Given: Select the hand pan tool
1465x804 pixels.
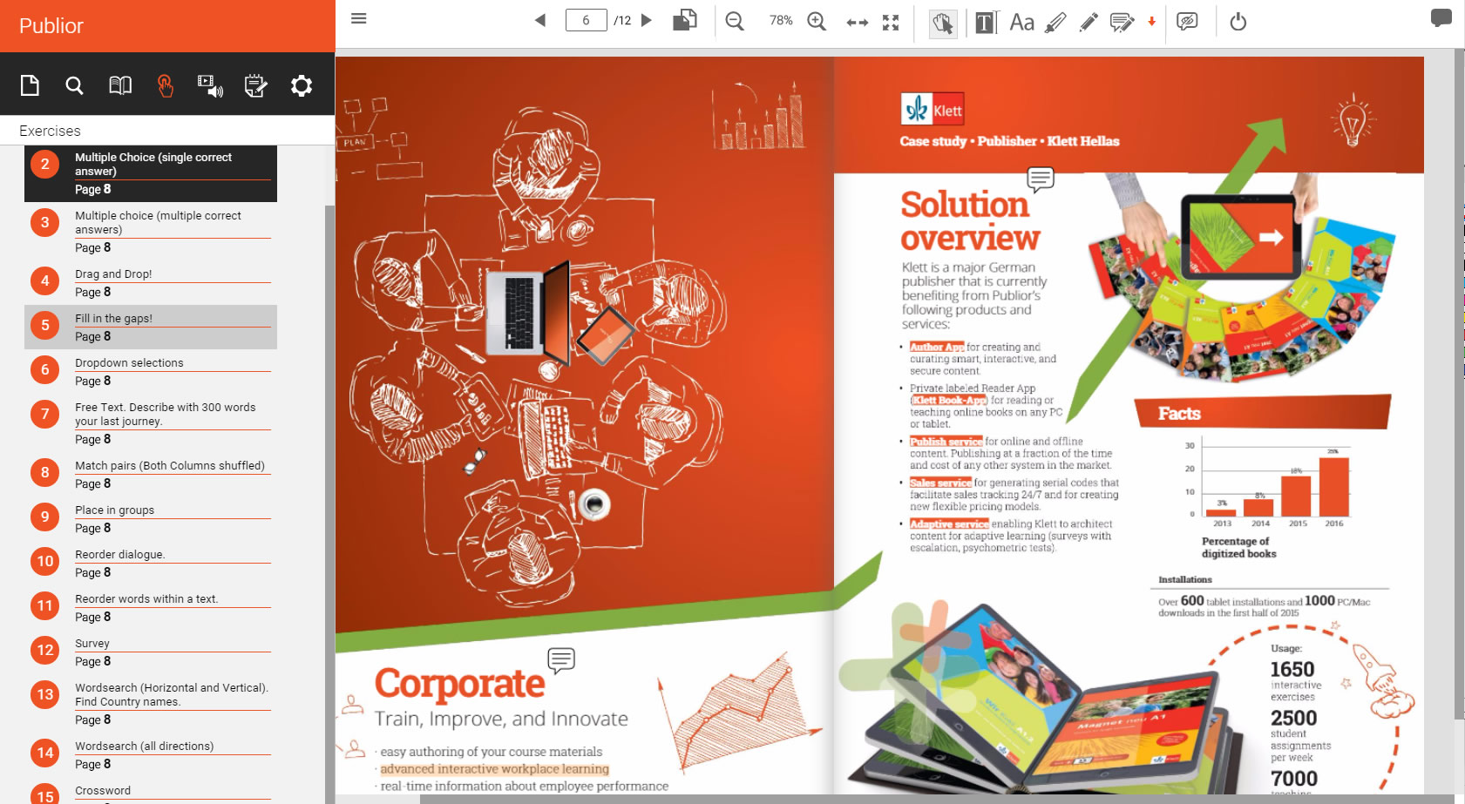Looking at the screenshot, I should [942, 23].
